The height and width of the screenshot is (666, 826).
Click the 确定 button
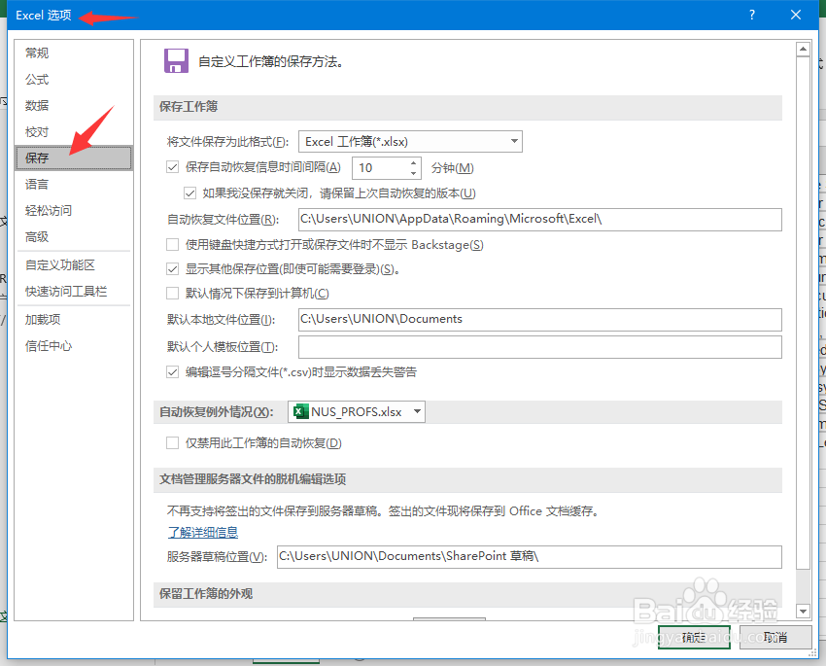pyautogui.click(x=693, y=637)
